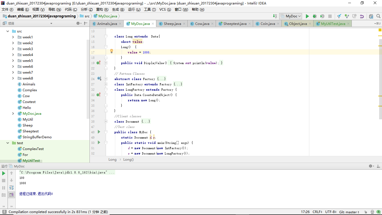Click the VCS update project icon
Image resolution: width=382 pixels, height=215 pixels.
pos(339,16)
